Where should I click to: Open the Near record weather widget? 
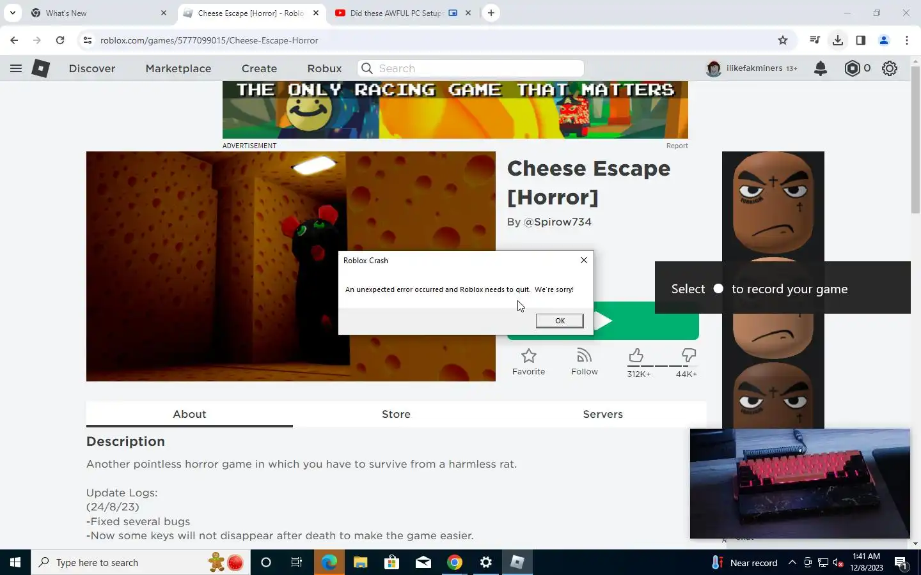tap(745, 562)
